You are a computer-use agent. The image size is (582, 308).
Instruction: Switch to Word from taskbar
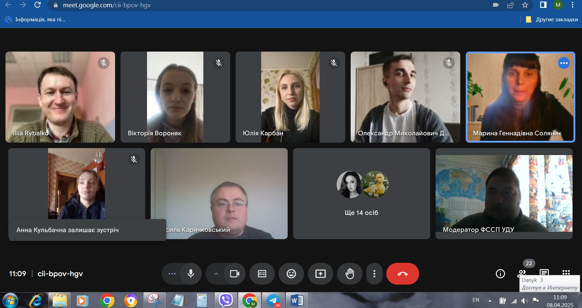click(297, 300)
